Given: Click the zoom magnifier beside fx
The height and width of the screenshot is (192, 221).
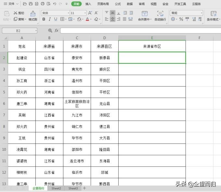Looking at the screenshot, I should point(50,31).
